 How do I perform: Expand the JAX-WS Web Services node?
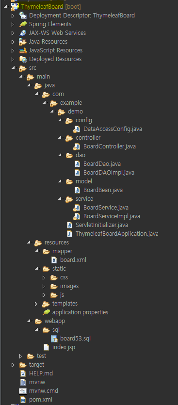point(13,33)
